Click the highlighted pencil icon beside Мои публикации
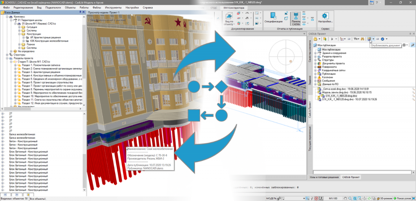Viewport: 416px width, 201px height. [413, 45]
